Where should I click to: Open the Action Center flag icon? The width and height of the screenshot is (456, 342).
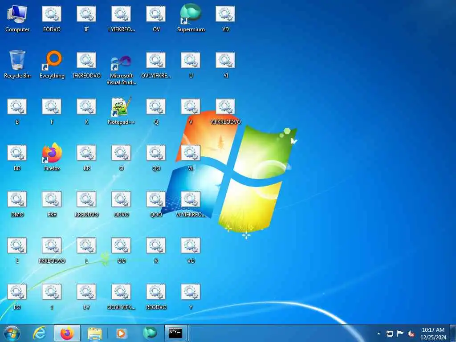tap(400, 334)
